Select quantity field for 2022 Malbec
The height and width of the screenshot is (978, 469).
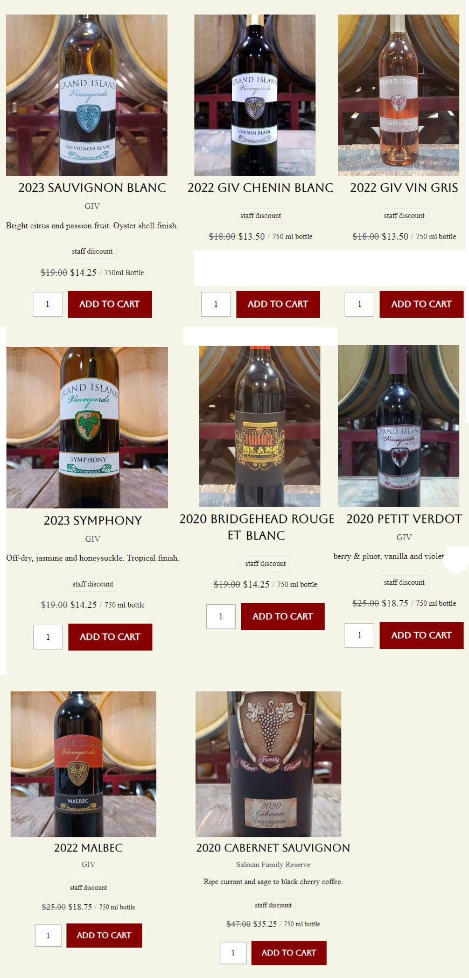tap(48, 935)
